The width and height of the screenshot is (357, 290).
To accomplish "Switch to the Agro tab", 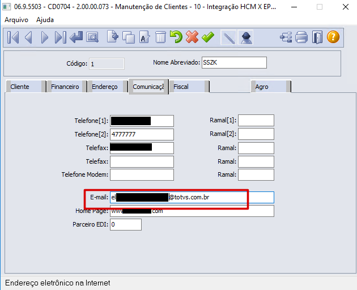I will point(271,87).
